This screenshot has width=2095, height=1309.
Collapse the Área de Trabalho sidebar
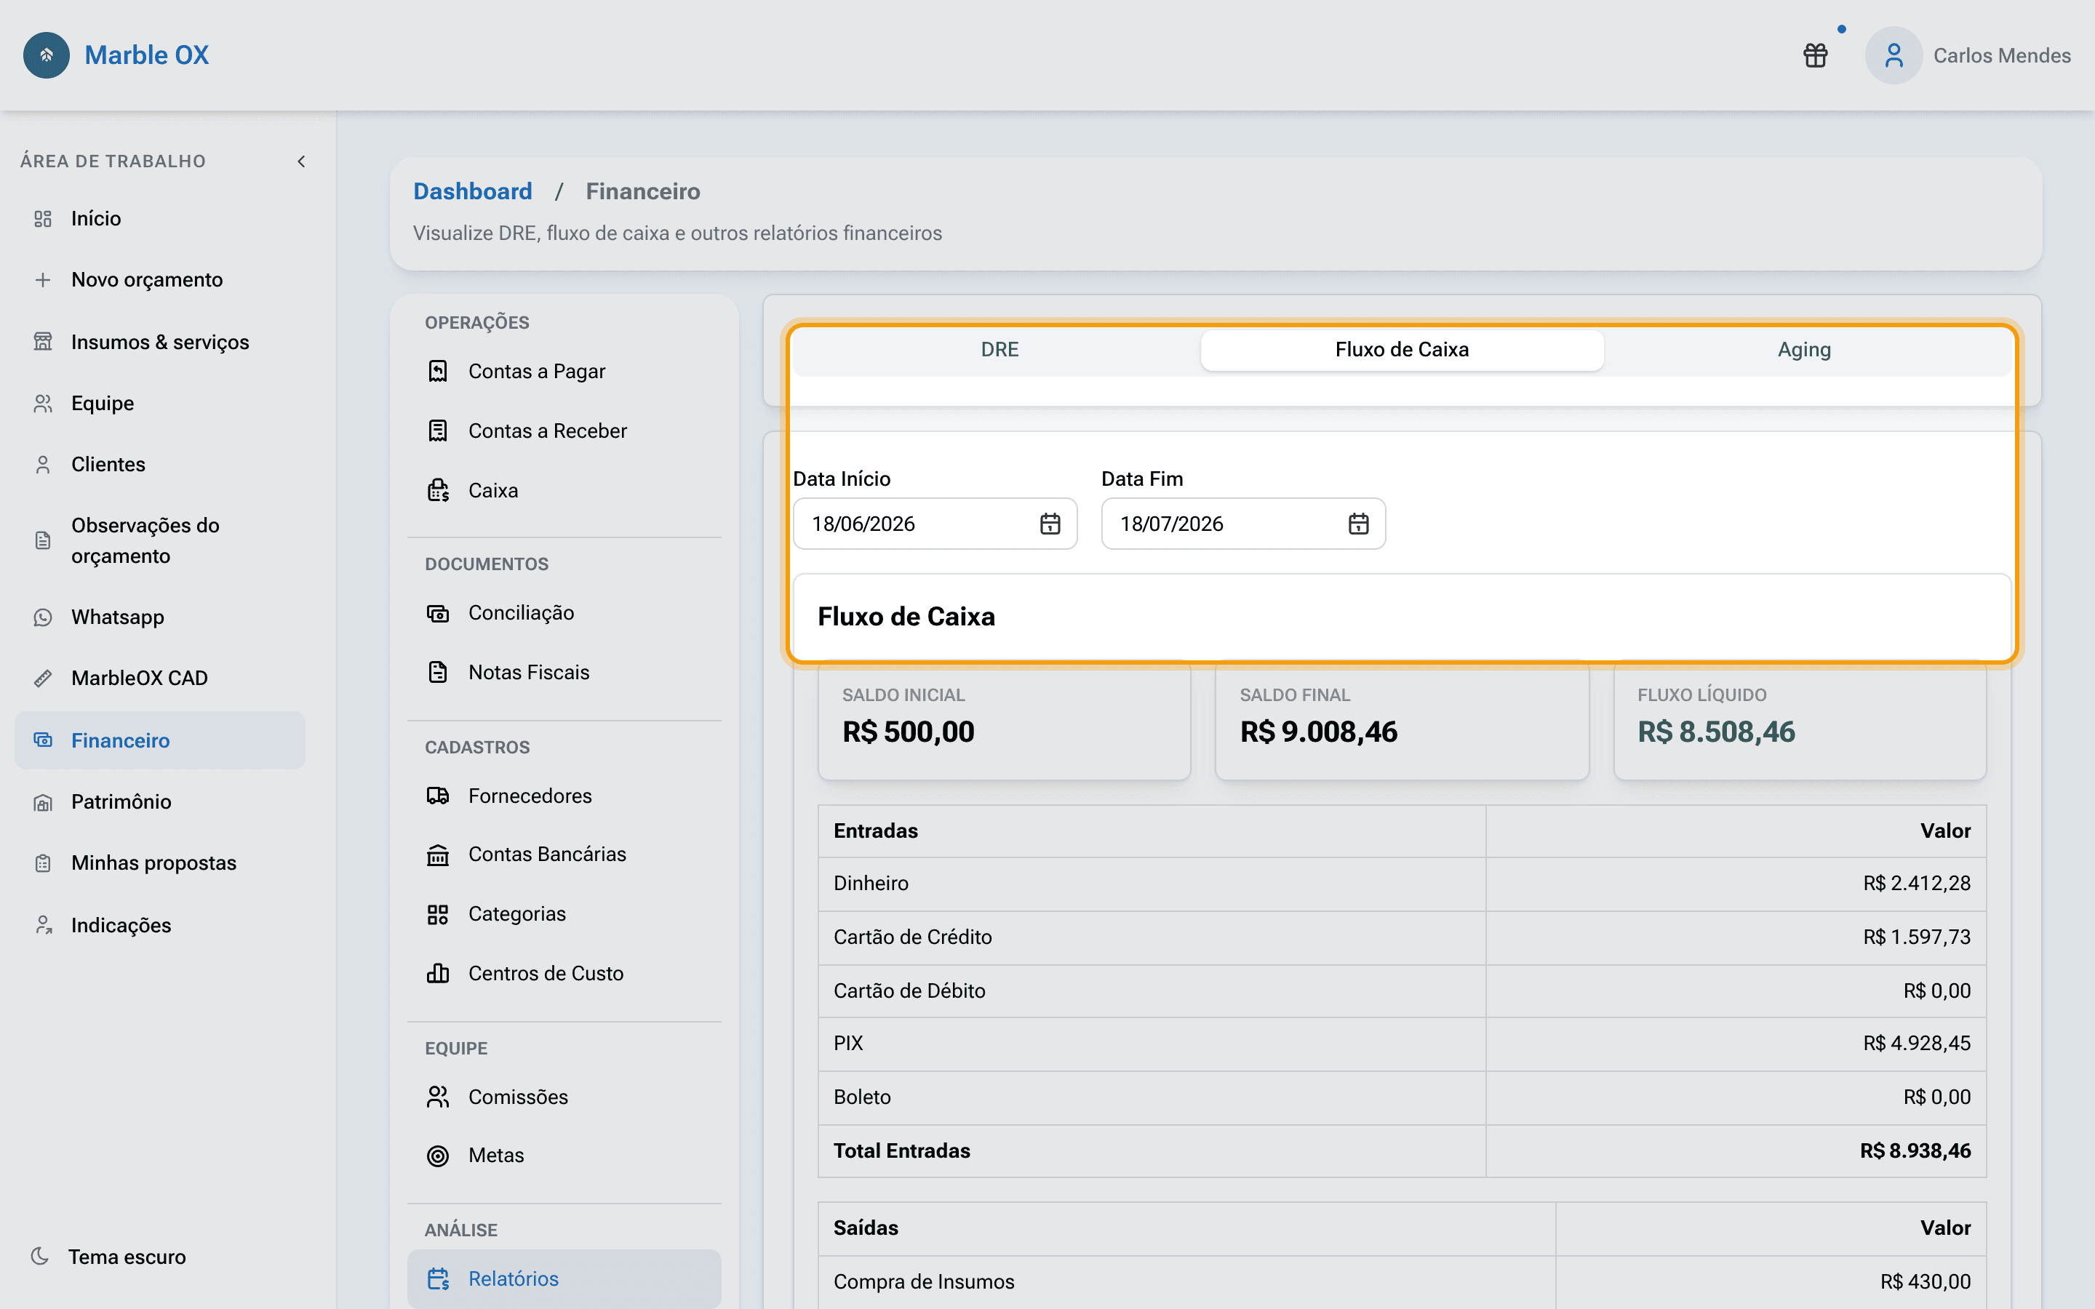tap(301, 161)
